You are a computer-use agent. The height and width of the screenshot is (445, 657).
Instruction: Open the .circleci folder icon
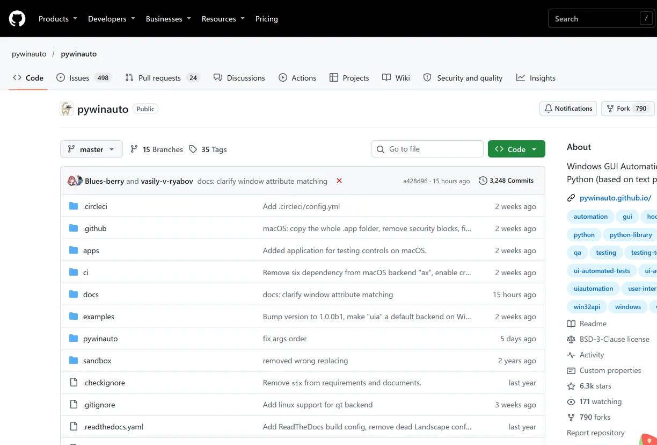74,206
